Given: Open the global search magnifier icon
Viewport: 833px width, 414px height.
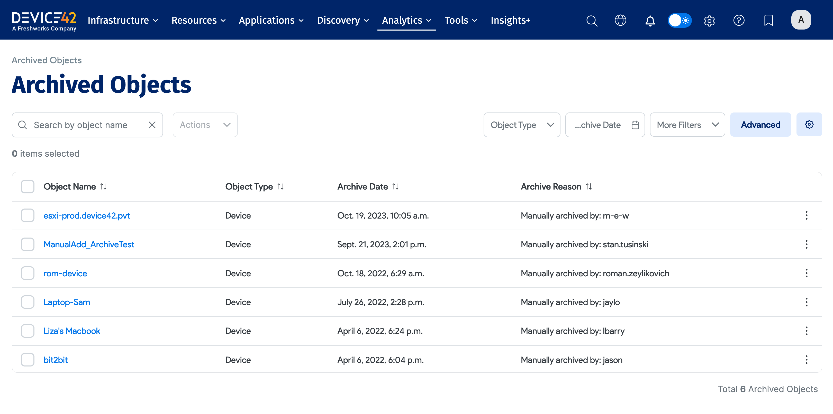Looking at the screenshot, I should 592,21.
